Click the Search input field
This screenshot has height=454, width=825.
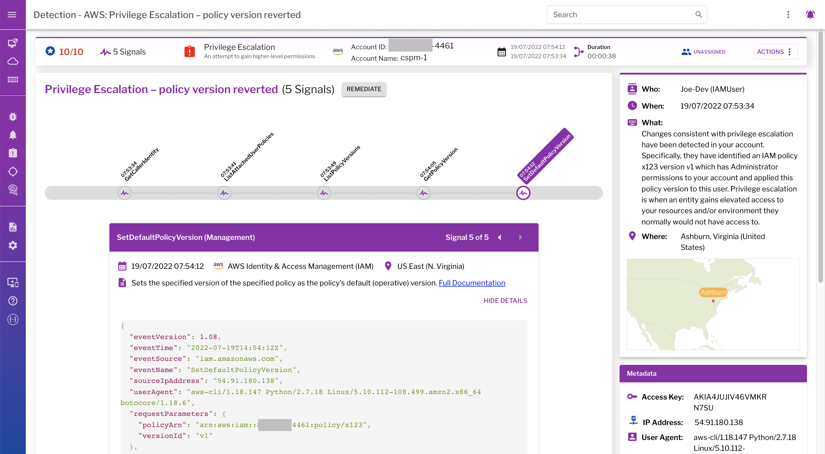tap(621, 15)
